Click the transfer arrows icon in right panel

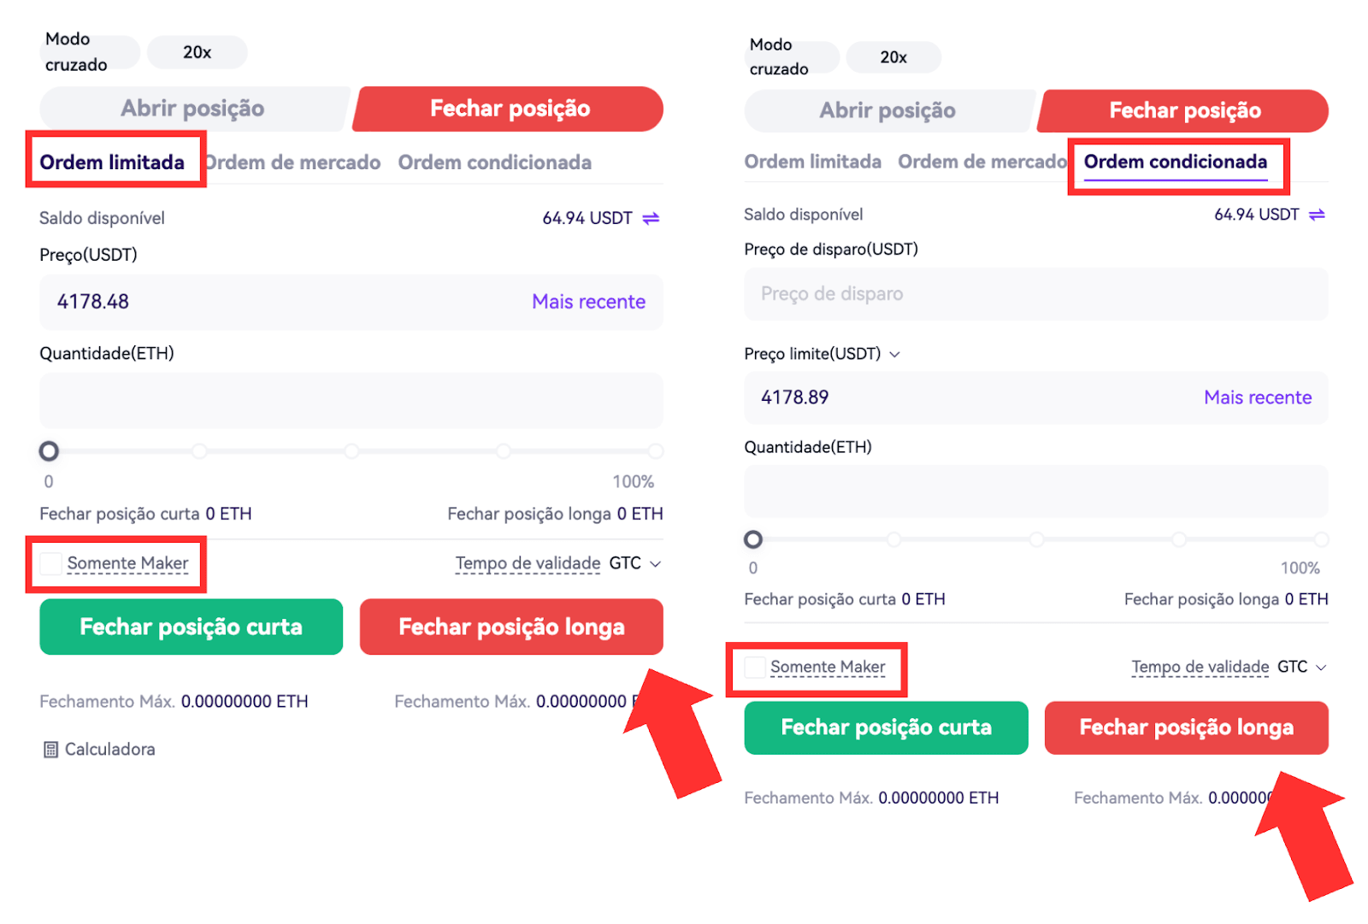tap(1317, 215)
